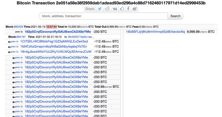The width and height of the screenshot is (222, 117).
Task: Share the transaction on VK
Action: (x=115, y=9)
